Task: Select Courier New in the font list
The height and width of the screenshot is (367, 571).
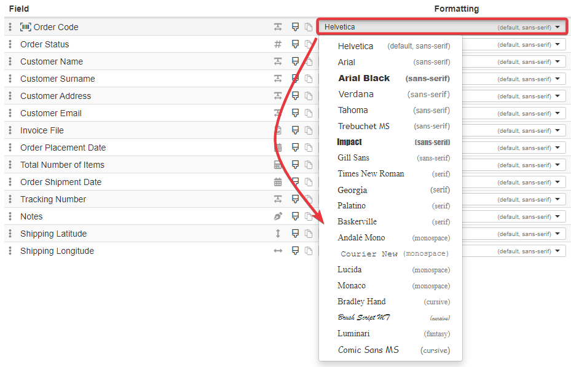Action: pos(369,254)
